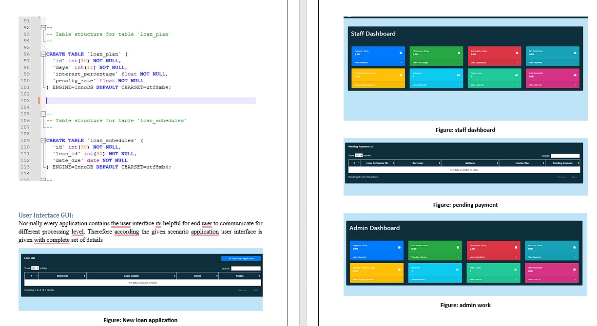This screenshot has height=326, width=597.
Task: Click the Pending Payment List search input field
Action: click(565, 156)
